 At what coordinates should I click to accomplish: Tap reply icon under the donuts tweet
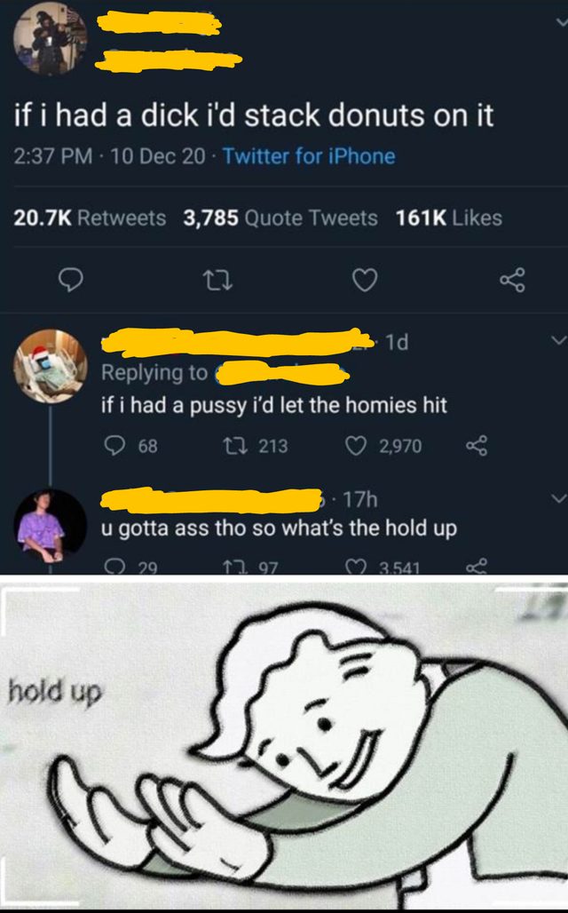pyautogui.click(x=72, y=280)
